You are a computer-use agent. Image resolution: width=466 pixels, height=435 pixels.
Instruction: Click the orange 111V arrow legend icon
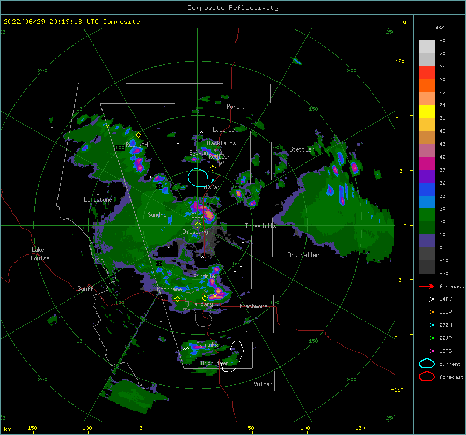pos(427,312)
